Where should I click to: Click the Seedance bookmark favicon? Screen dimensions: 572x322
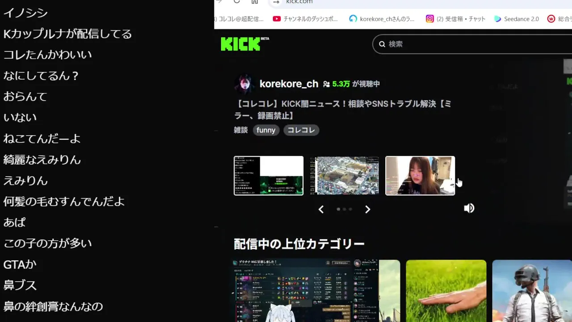coord(498,19)
